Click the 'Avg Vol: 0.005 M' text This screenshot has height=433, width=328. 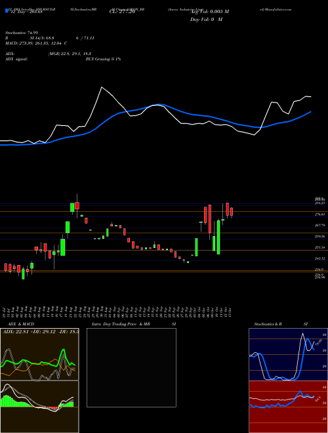[x=209, y=12]
